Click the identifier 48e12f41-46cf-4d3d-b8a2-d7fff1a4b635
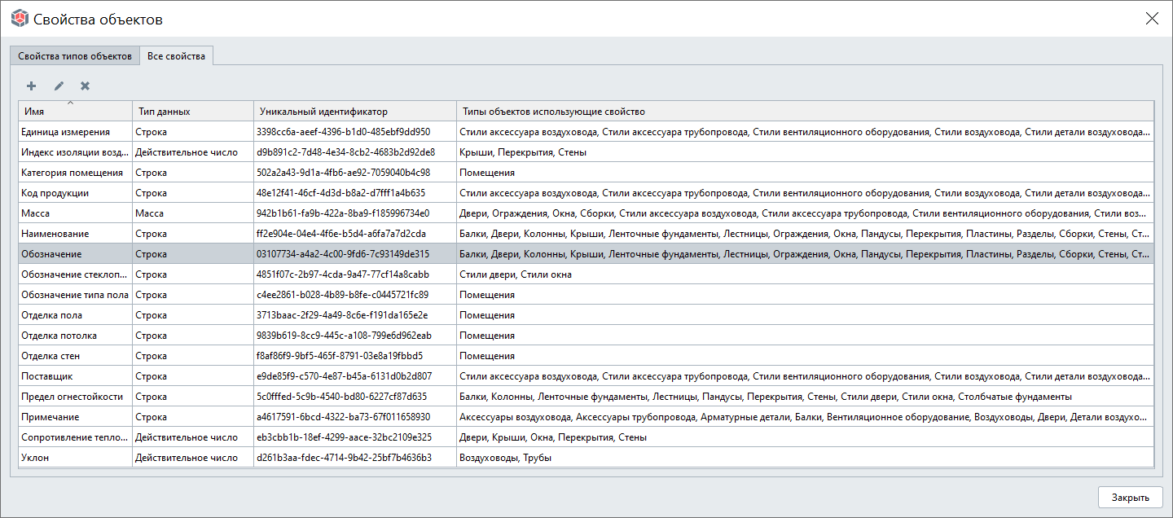 pos(340,193)
